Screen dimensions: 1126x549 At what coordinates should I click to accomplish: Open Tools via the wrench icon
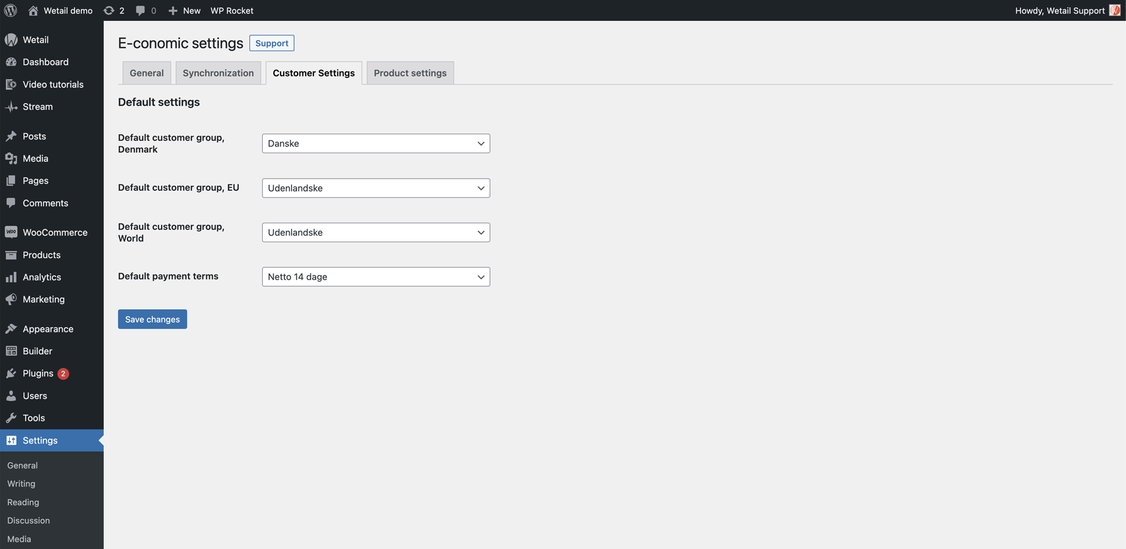tap(11, 418)
